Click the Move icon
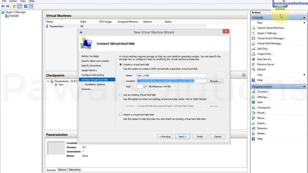 (x=254, y=118)
